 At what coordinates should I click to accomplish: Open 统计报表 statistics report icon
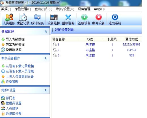tap(37, 17)
